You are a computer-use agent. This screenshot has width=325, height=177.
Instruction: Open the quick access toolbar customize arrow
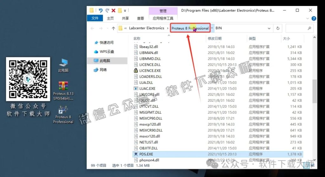click(125, 10)
